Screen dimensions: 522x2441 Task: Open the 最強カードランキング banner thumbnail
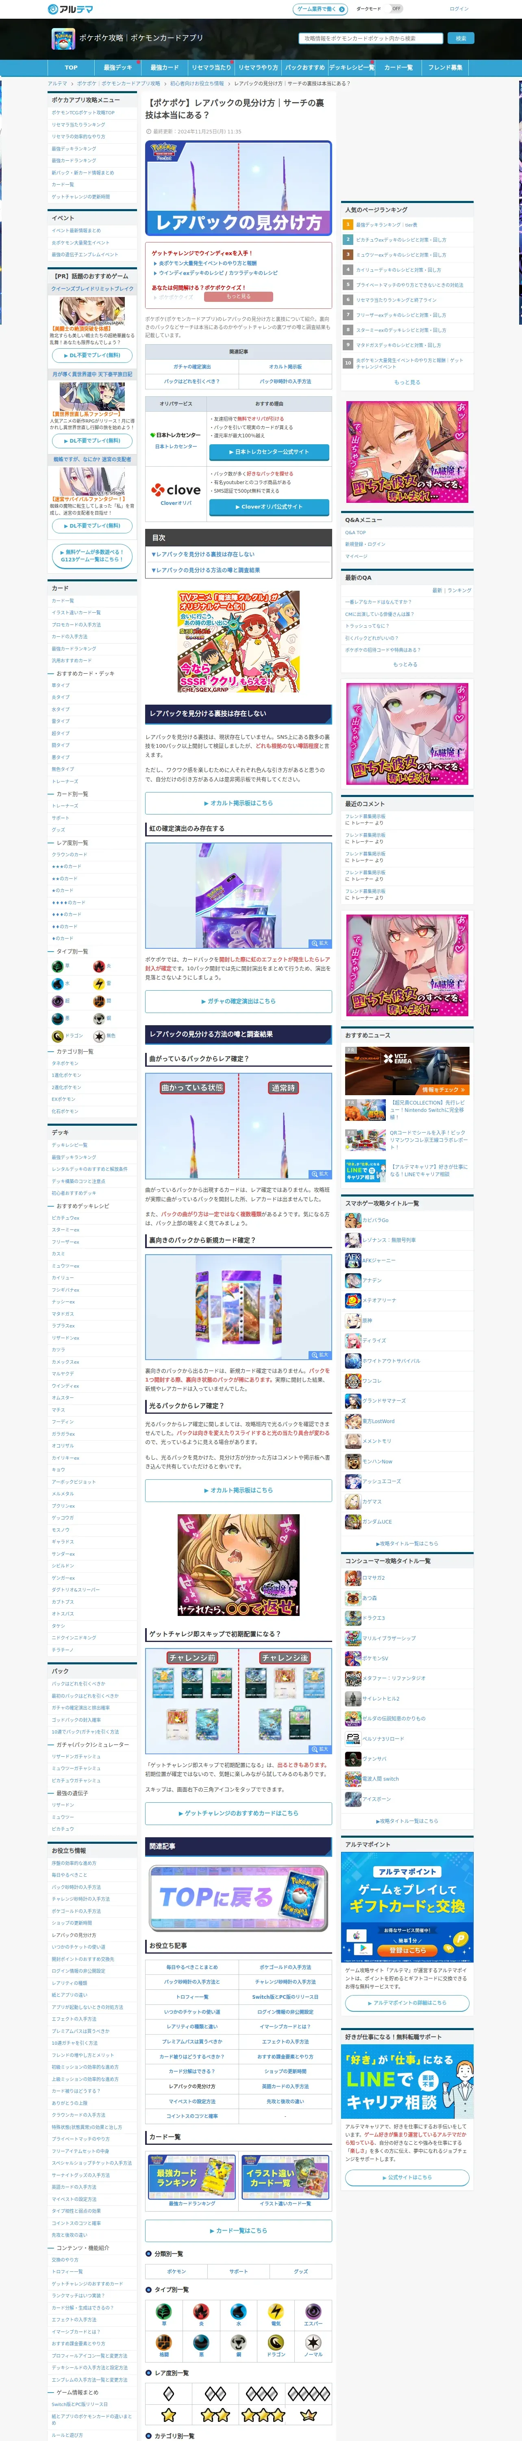(192, 2177)
